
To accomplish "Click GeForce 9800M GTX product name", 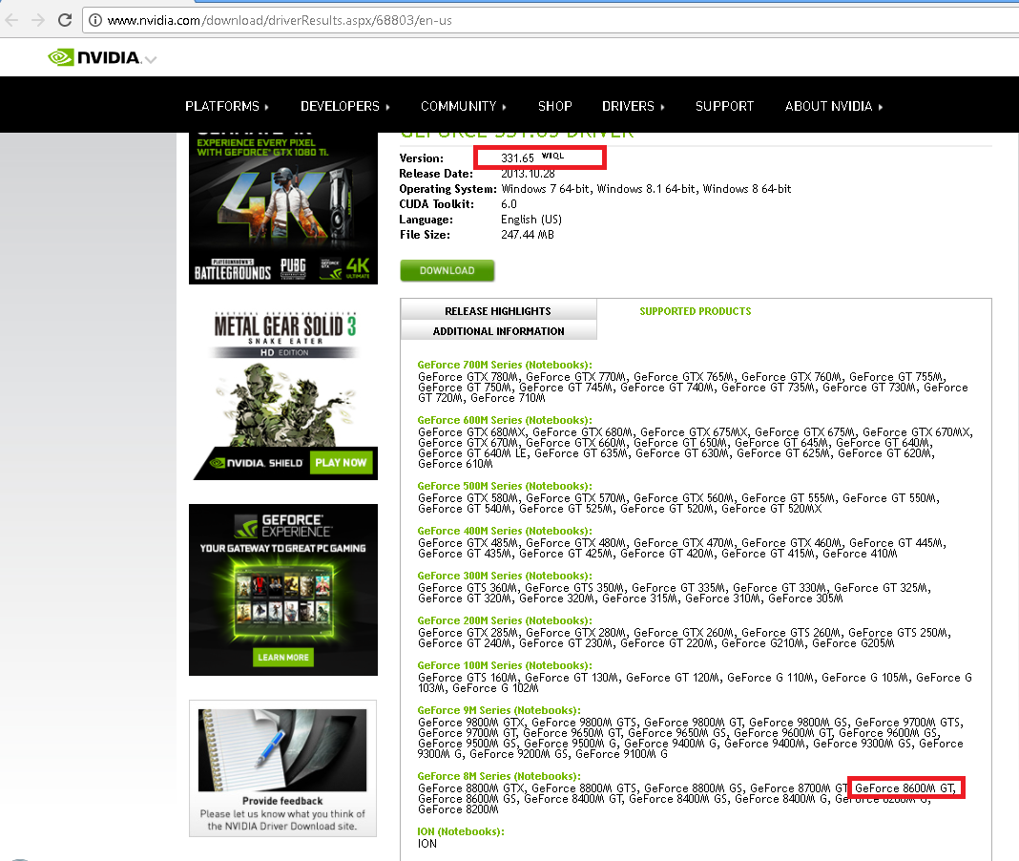I will pyautogui.click(x=470, y=723).
